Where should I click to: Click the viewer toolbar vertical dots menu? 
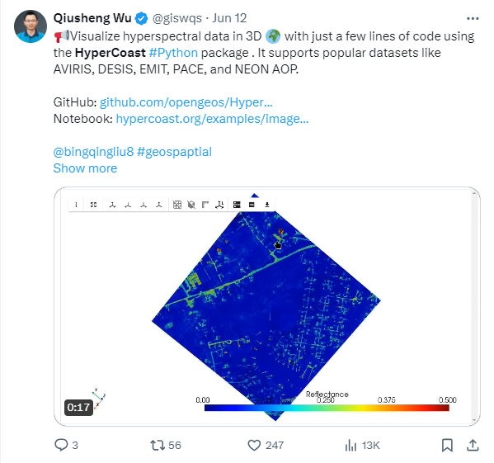(76, 205)
